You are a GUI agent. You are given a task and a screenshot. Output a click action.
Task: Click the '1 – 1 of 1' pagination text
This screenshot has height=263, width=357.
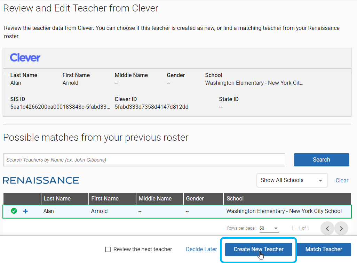(x=300, y=228)
